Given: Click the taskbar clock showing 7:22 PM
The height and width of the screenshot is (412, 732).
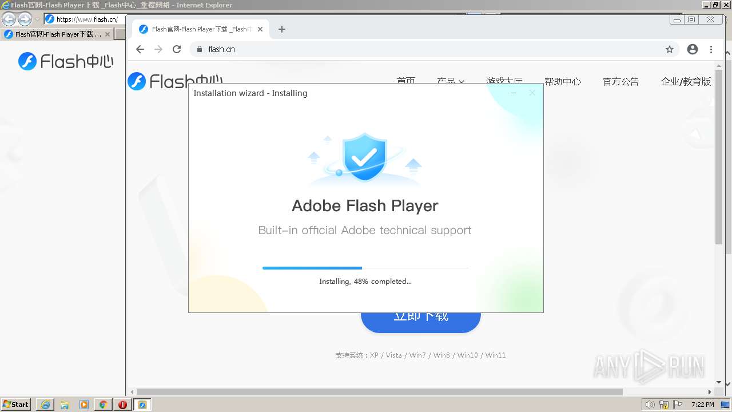Looking at the screenshot, I should click(x=702, y=405).
